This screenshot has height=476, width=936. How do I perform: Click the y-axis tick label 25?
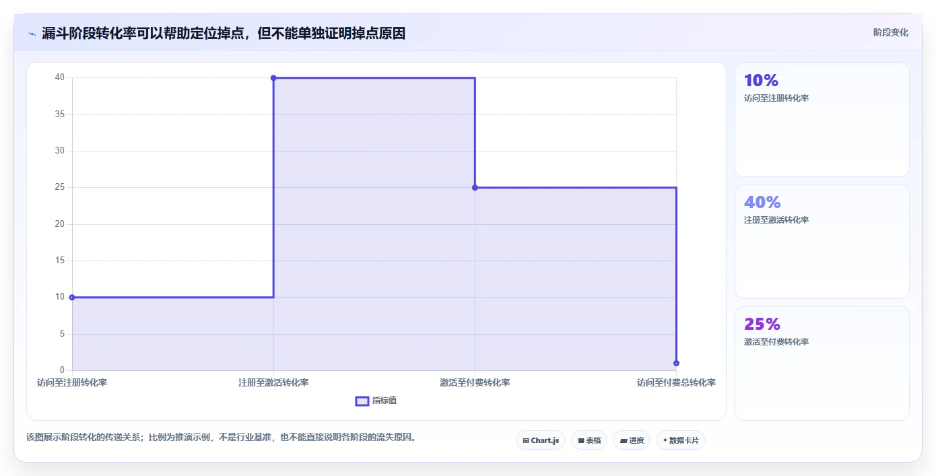(x=60, y=187)
